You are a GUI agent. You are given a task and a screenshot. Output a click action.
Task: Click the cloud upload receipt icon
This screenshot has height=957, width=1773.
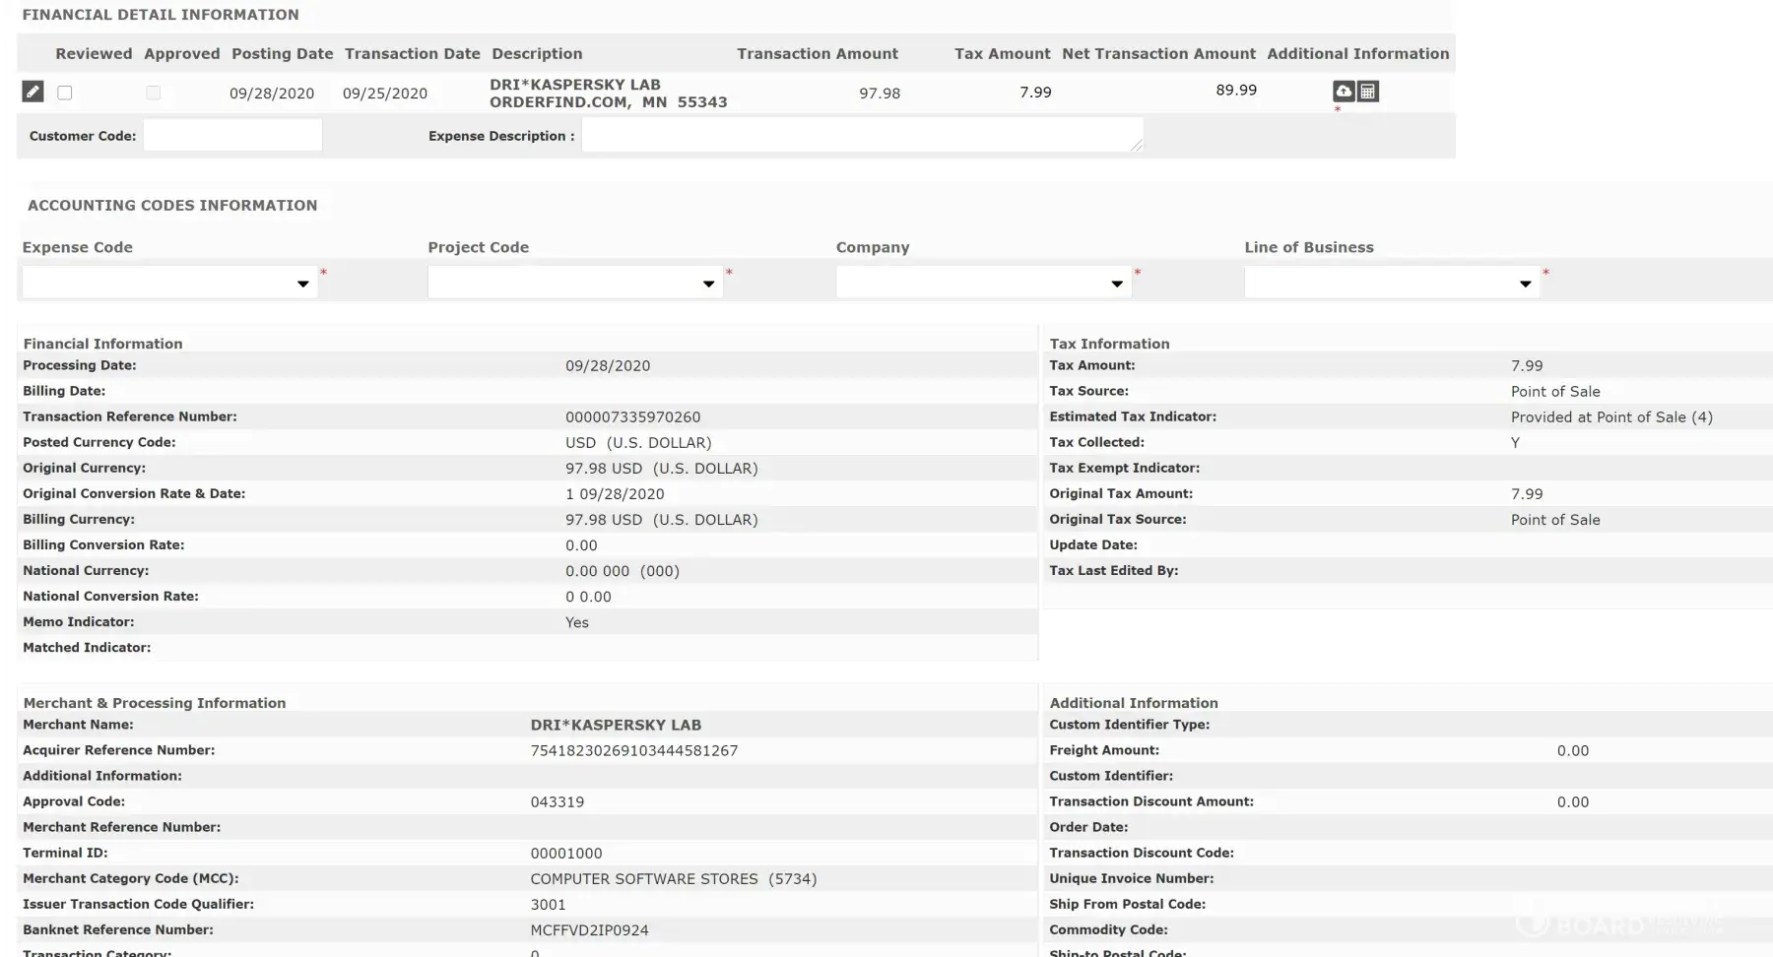click(x=1344, y=92)
